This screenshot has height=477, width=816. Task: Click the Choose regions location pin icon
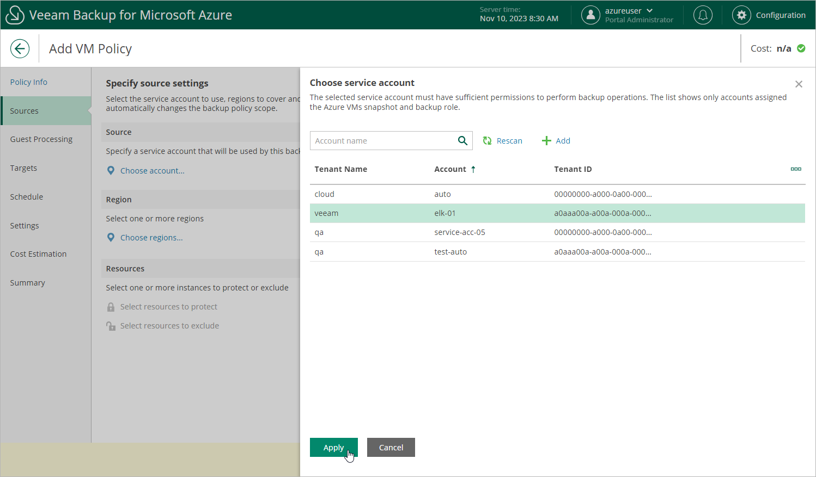(111, 238)
